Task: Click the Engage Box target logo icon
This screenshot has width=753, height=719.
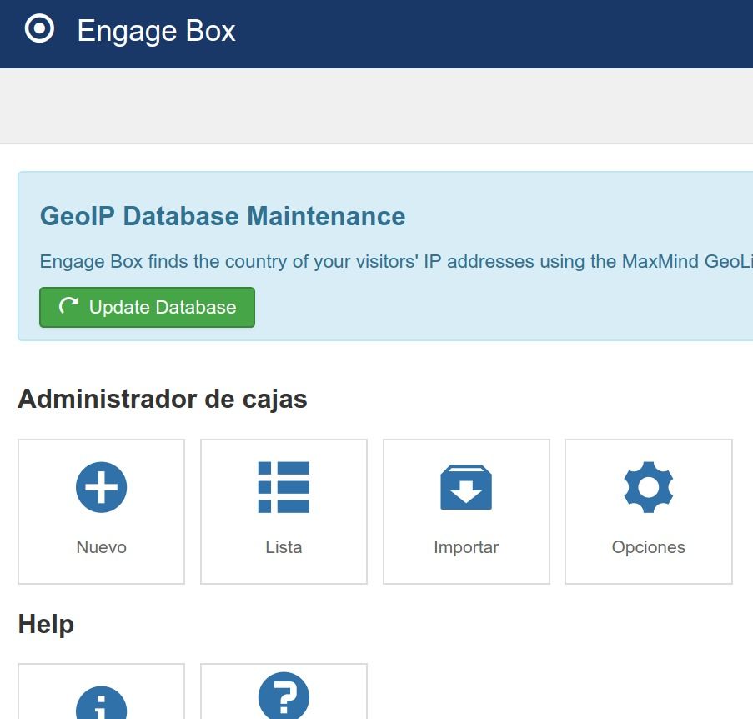Action: pos(39,29)
